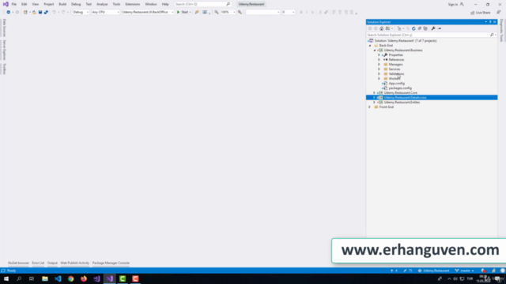Click the Start debugging button
This screenshot has height=284, width=506.
(183, 13)
